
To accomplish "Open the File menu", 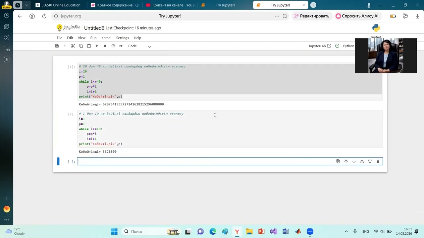I will coord(59,38).
